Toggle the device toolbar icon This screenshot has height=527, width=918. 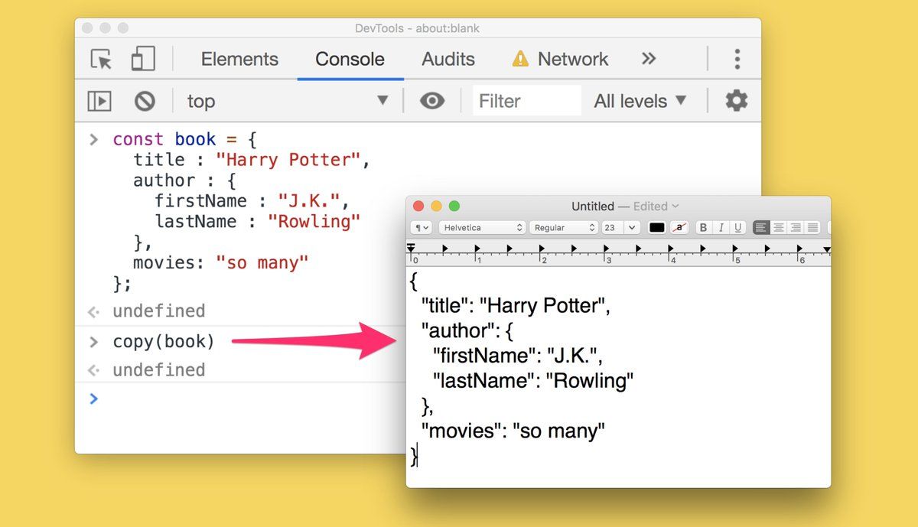[x=143, y=59]
